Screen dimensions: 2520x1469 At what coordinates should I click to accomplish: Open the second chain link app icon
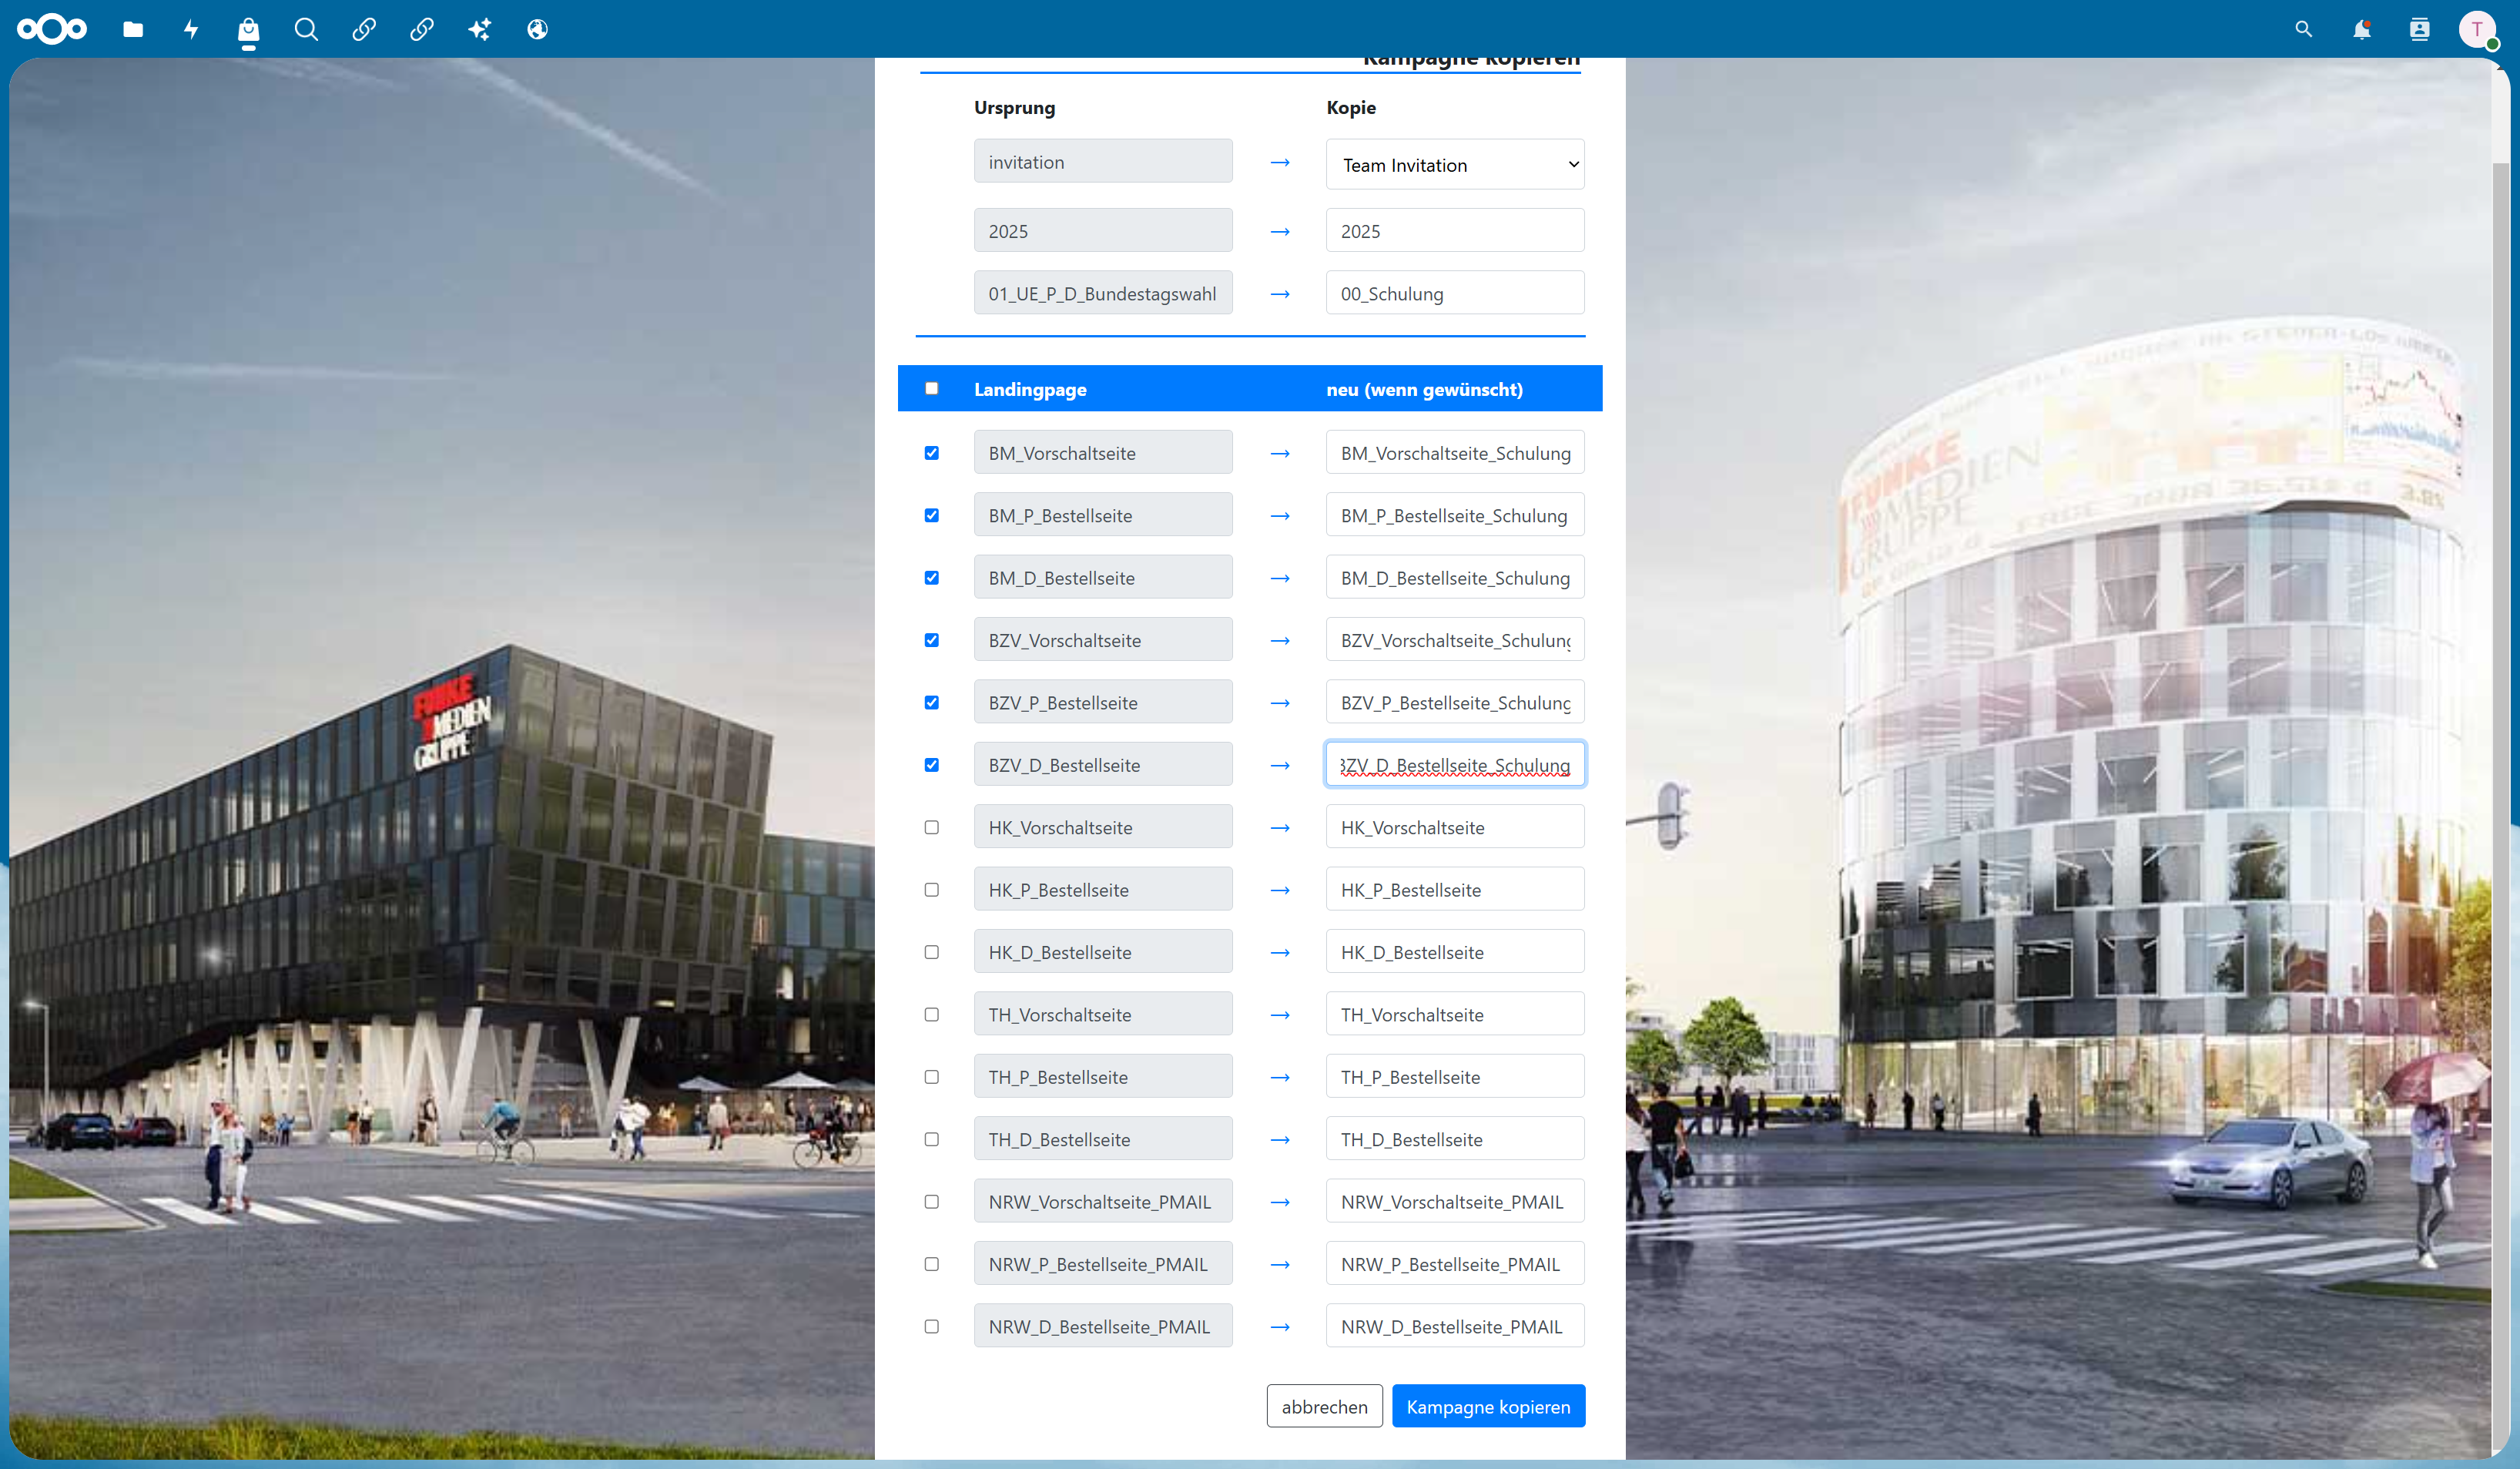pyautogui.click(x=422, y=29)
